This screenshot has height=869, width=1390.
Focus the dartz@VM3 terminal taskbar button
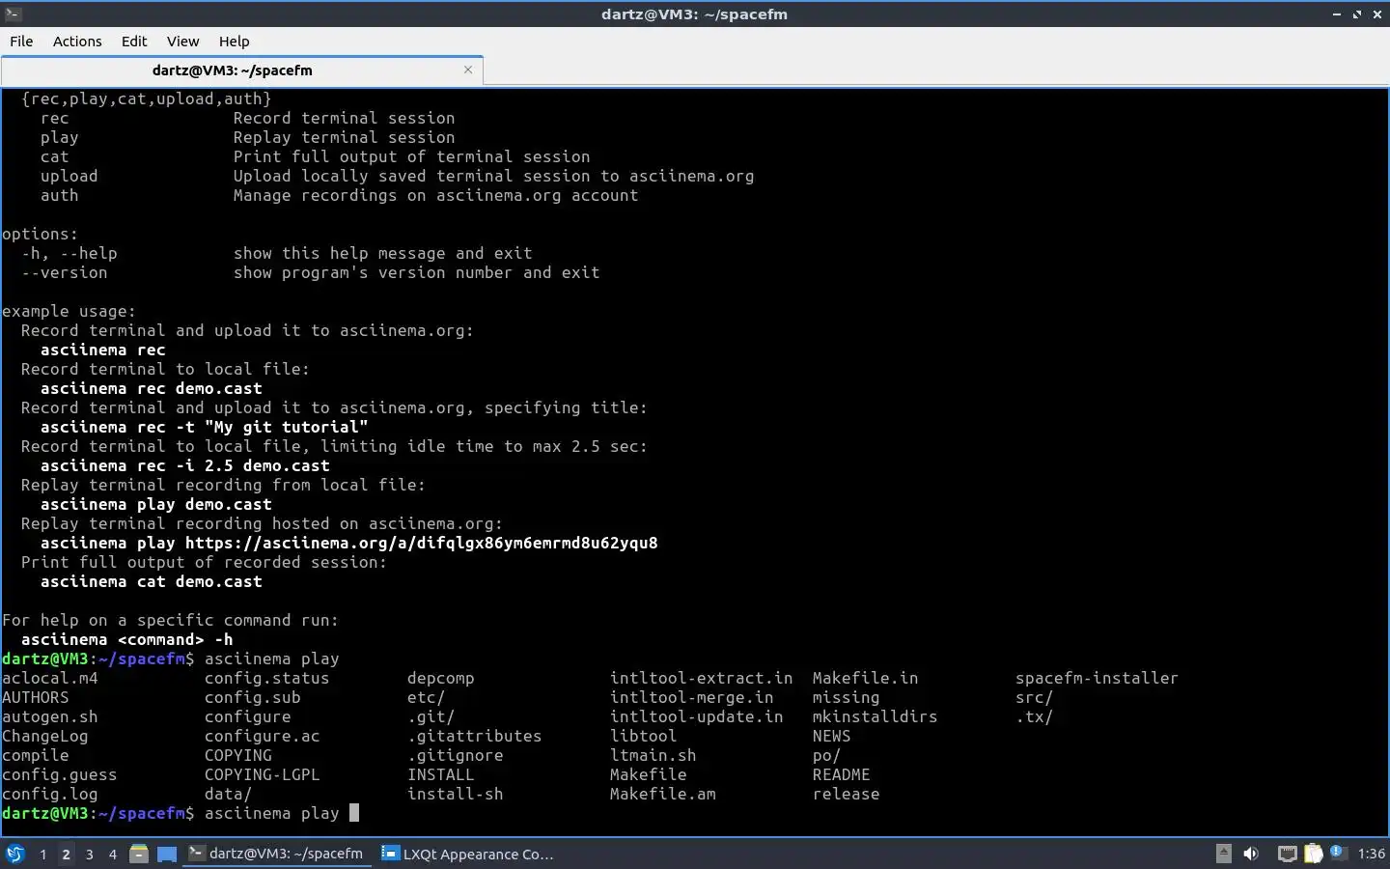pyautogui.click(x=277, y=854)
